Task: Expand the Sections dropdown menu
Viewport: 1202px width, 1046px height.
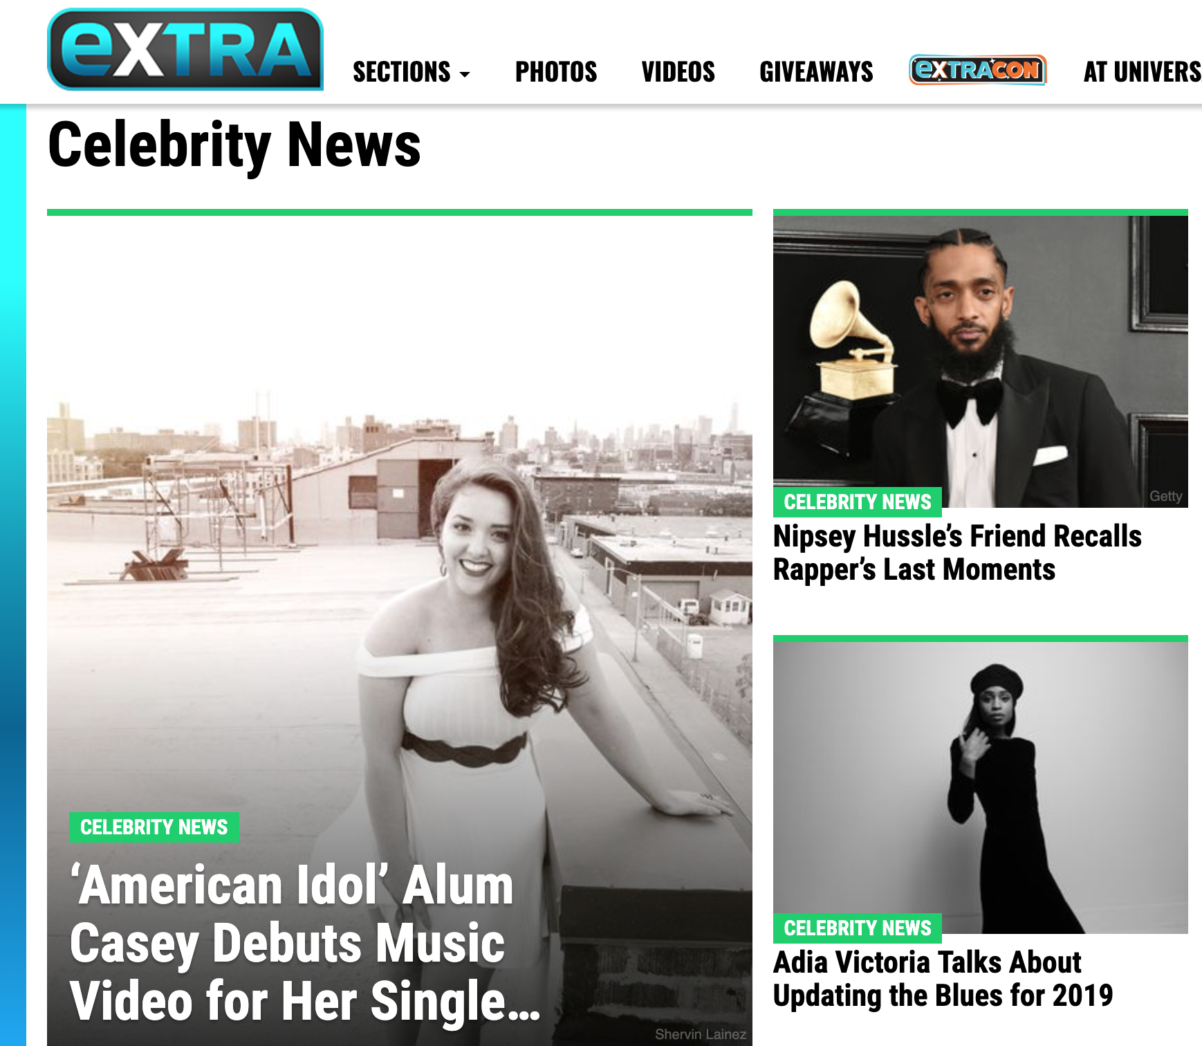Action: tap(412, 72)
